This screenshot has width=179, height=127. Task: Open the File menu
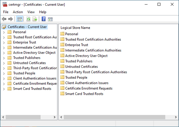[6, 12]
